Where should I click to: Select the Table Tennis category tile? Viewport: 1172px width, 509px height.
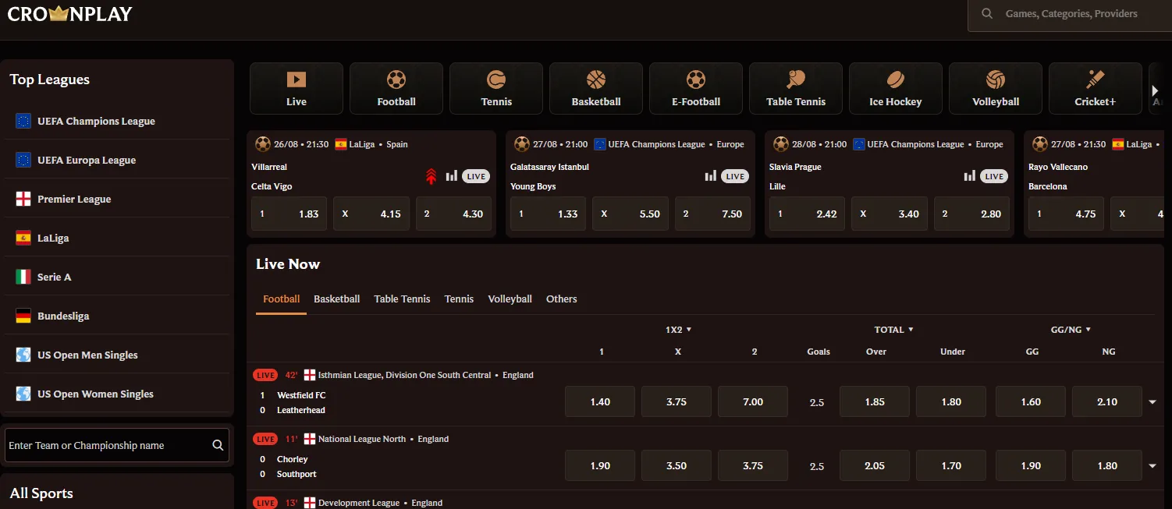point(796,89)
